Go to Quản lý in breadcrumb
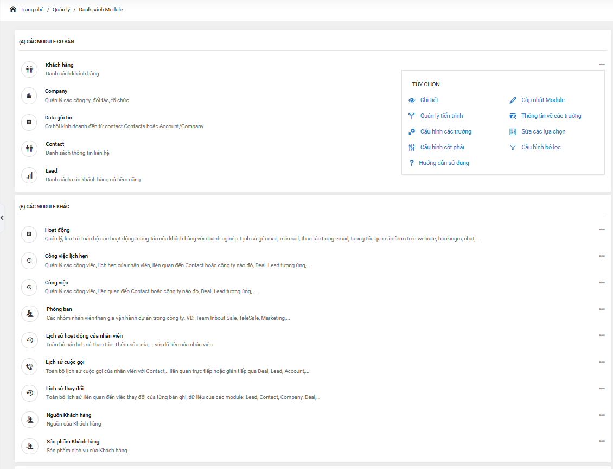Viewport: 613px width, 469px height. click(x=61, y=10)
